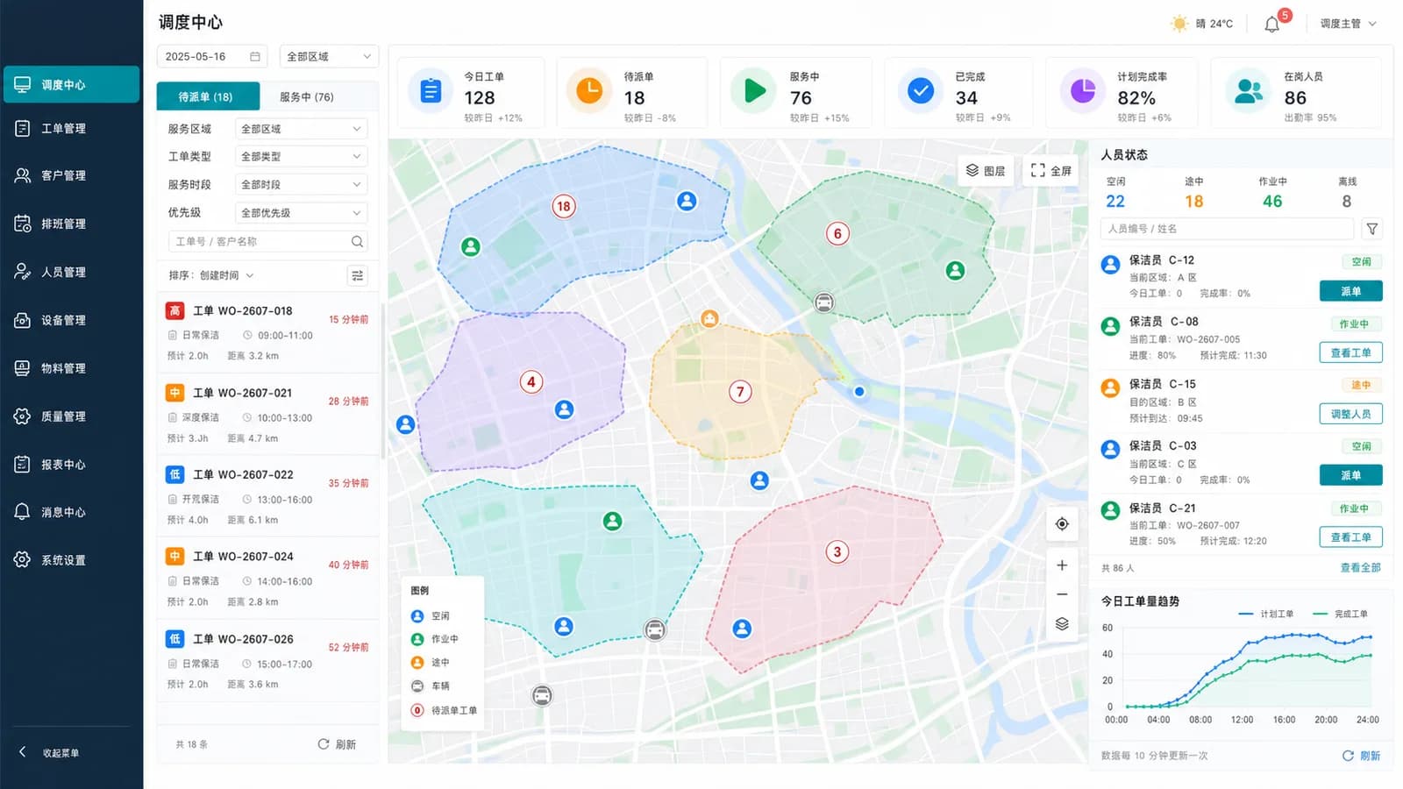
Task: Open 排班管理 in the sidebar
Action: click(71, 224)
